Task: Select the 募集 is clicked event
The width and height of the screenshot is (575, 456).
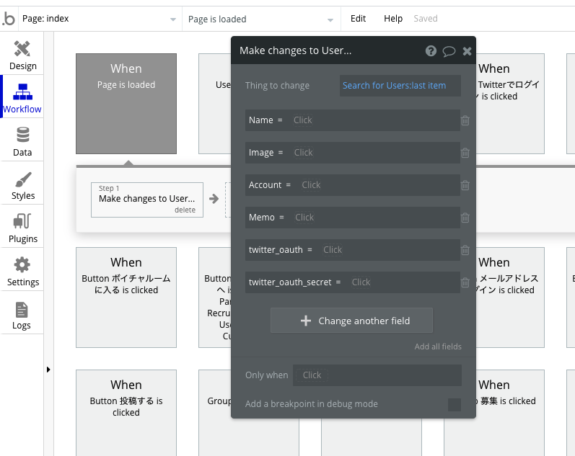Action: point(510,412)
